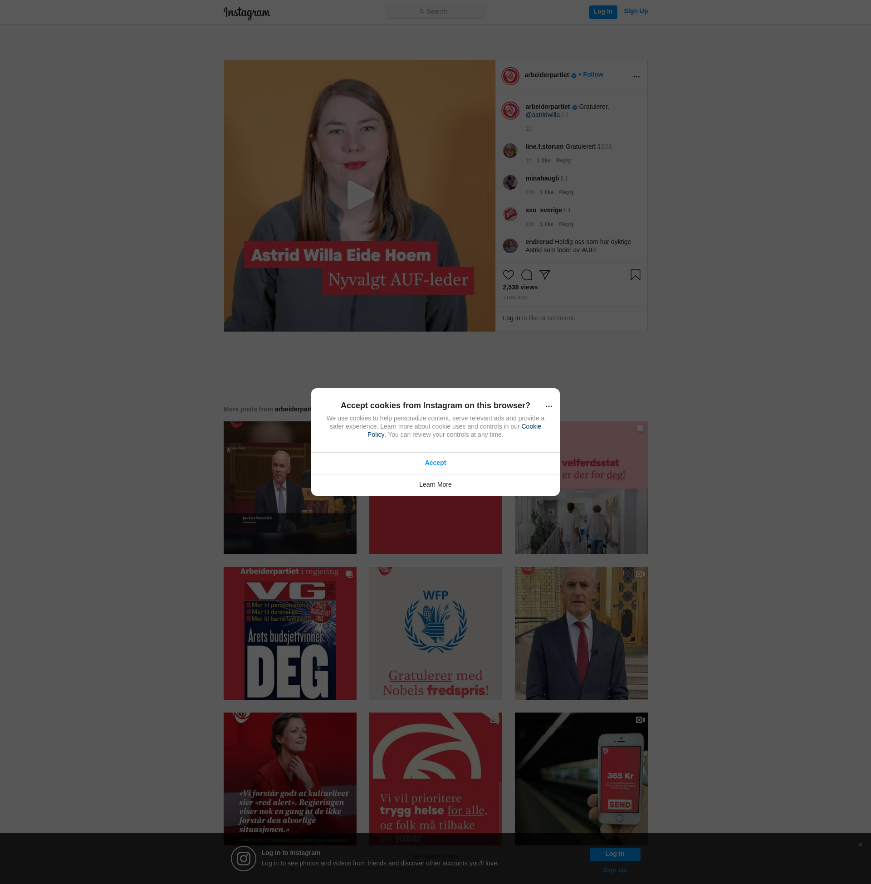
Task: Accept cookies in the dialog
Action: pos(435,463)
